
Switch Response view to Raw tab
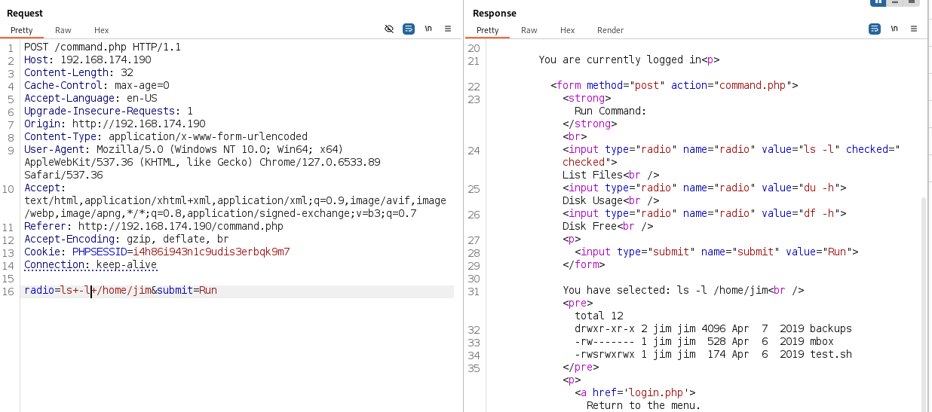click(529, 30)
